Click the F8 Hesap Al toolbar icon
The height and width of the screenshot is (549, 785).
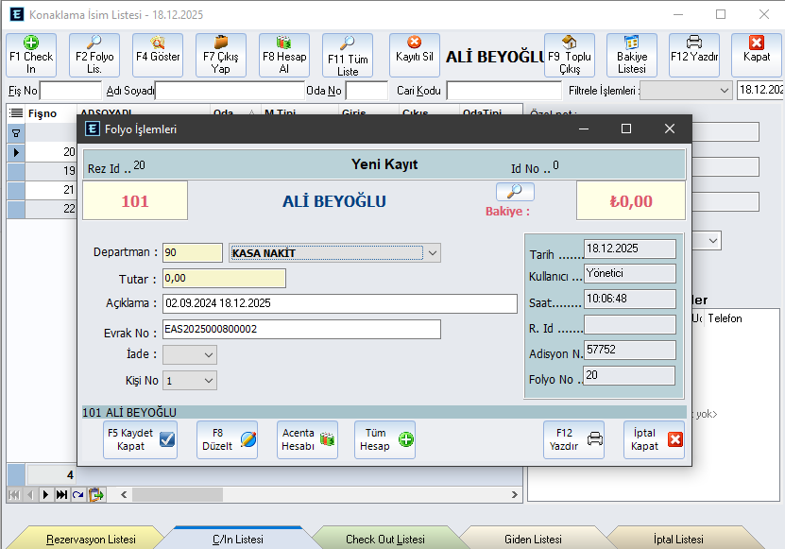click(x=283, y=55)
